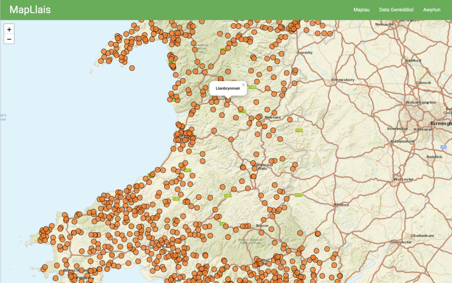Switch to the Awyrlun aerial view

point(431,9)
